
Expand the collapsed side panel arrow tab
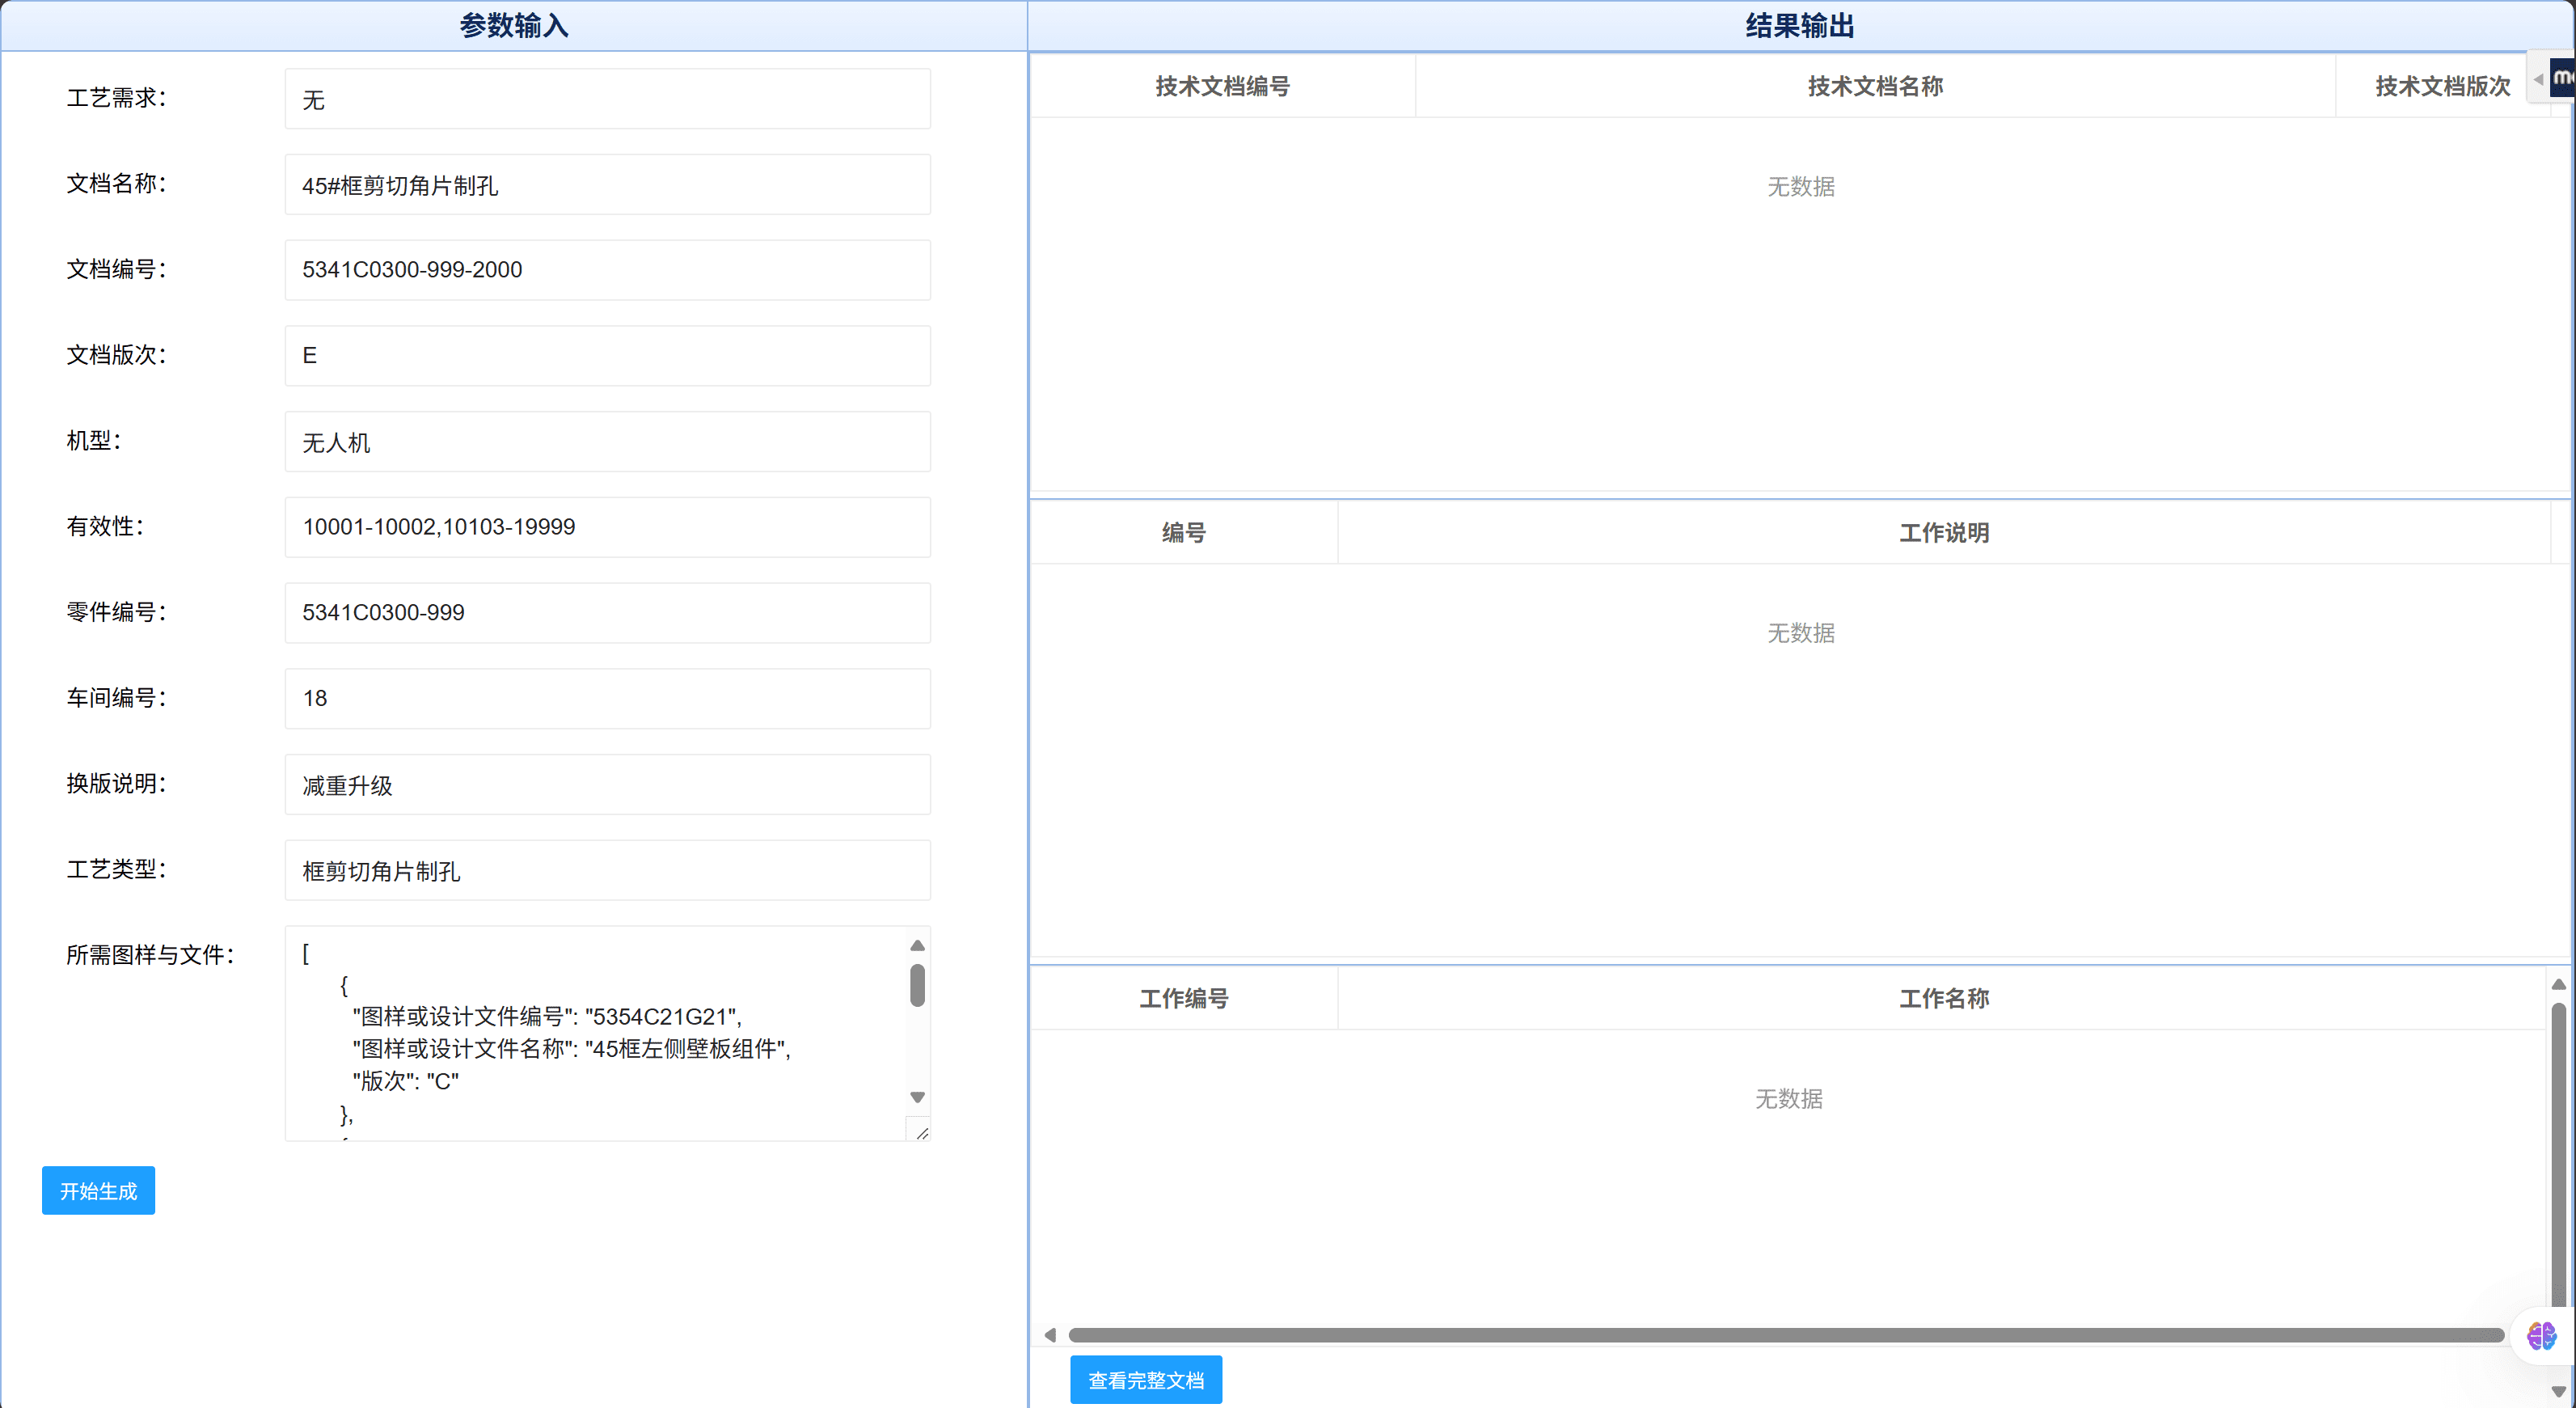[2538, 79]
